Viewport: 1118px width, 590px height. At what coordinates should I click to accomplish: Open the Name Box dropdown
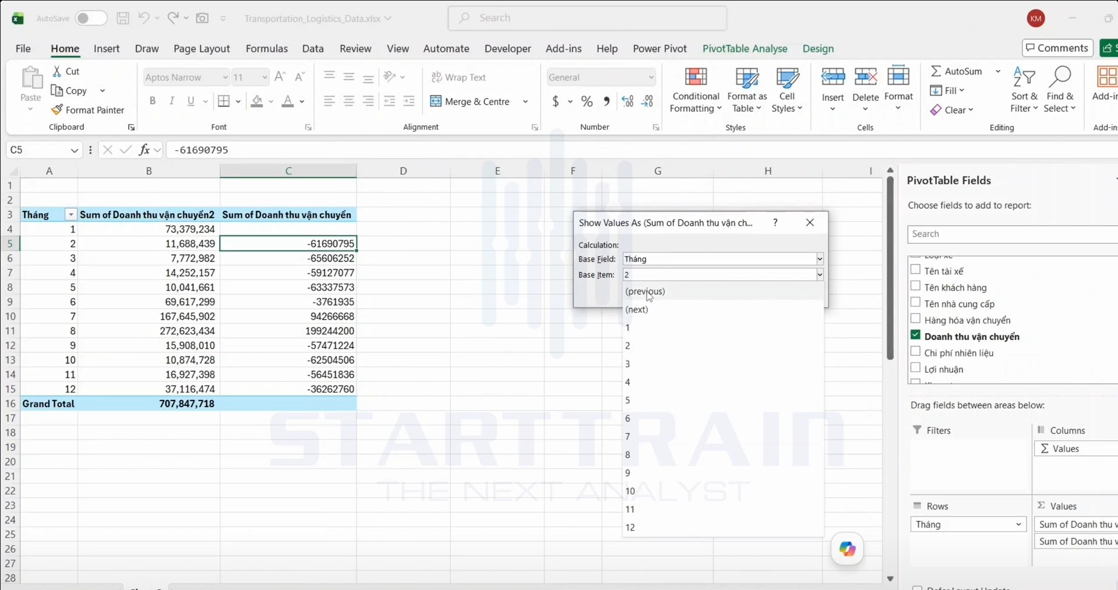(x=74, y=150)
